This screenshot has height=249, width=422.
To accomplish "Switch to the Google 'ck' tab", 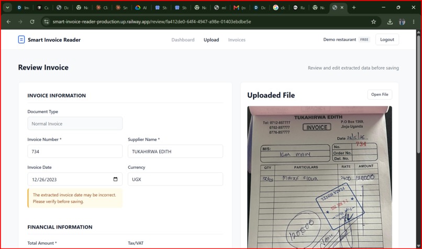I will click(279, 7).
